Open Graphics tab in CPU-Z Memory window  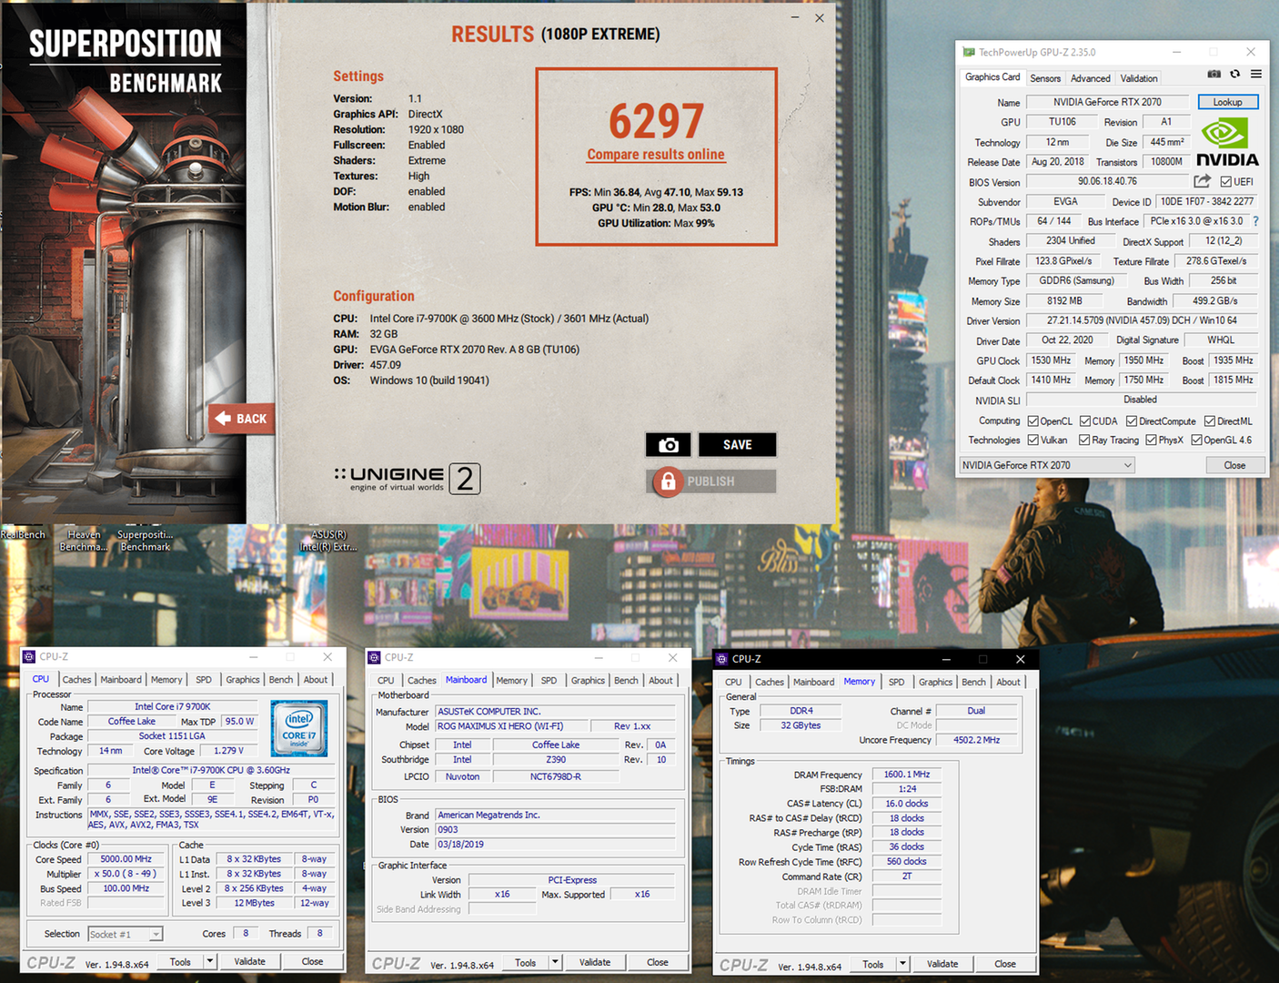pyautogui.click(x=935, y=683)
